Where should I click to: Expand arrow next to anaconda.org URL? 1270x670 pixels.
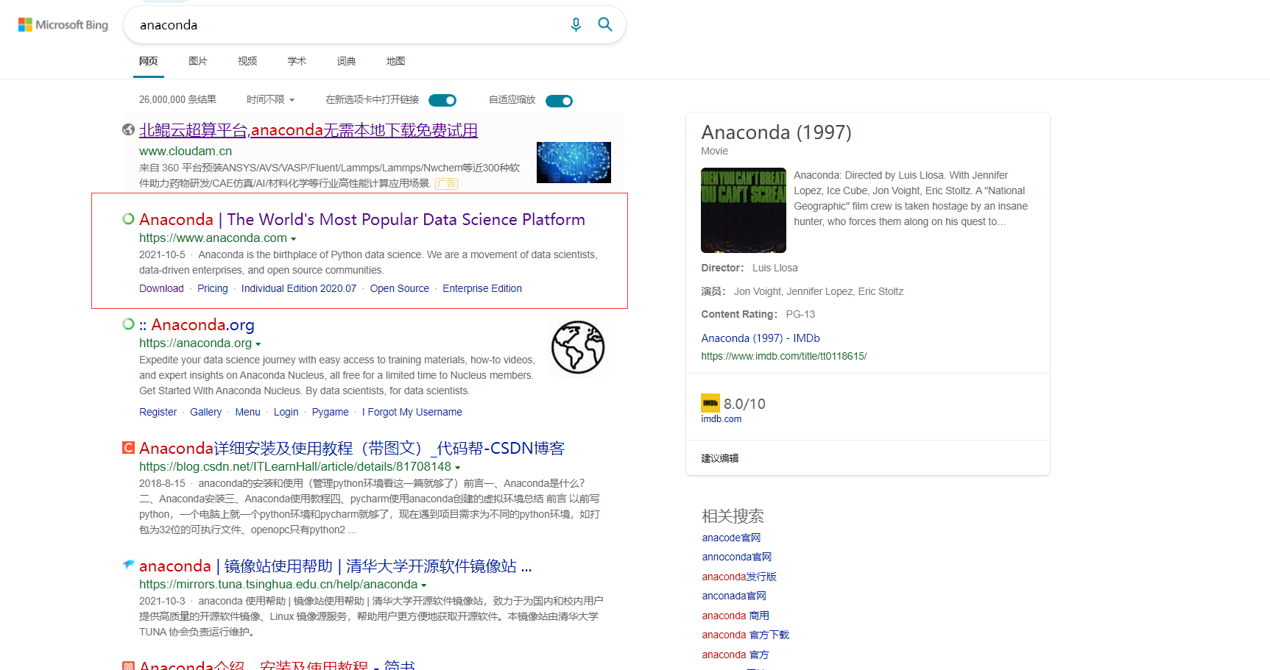[x=258, y=344]
